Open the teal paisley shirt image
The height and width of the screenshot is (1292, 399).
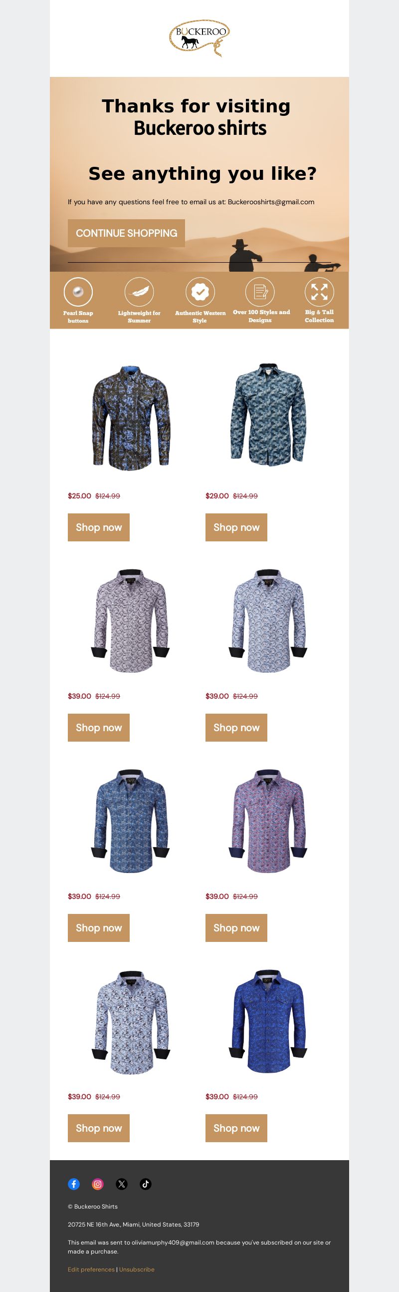(268, 415)
